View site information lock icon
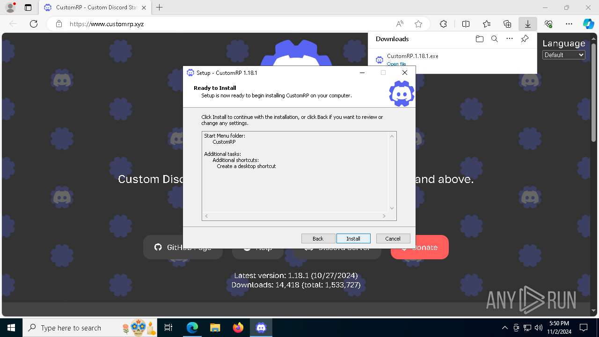Viewport: 599px width, 337px height. tap(59, 24)
